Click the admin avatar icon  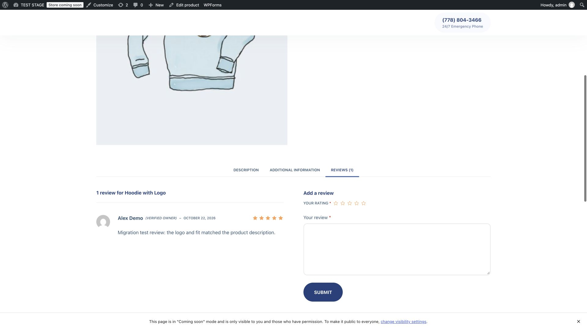pyautogui.click(x=572, y=5)
